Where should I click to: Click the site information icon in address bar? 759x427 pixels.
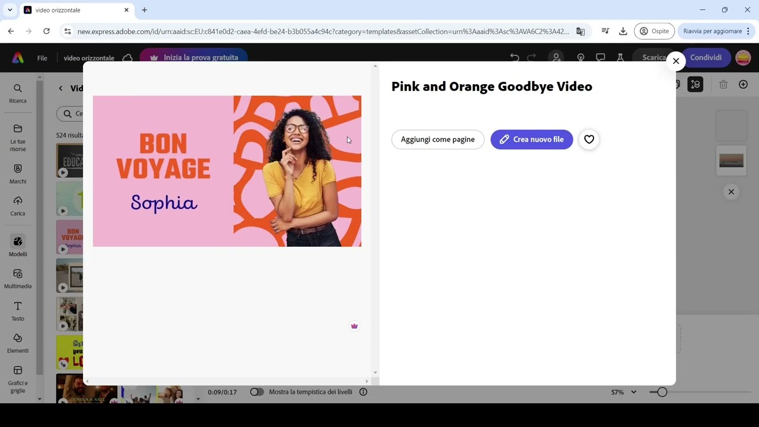click(x=67, y=31)
